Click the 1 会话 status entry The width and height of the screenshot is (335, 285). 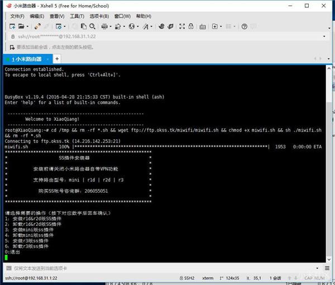[x=275, y=278]
